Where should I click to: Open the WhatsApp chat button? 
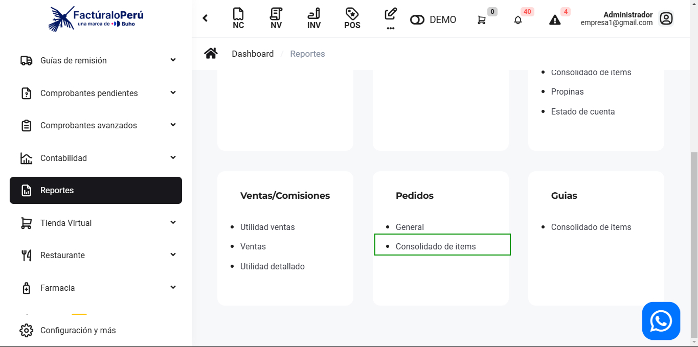point(661,321)
